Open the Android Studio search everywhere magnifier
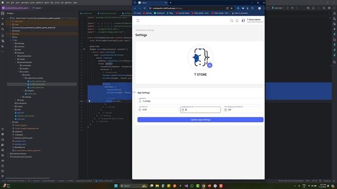This screenshot has height=189, width=337. point(324,8)
